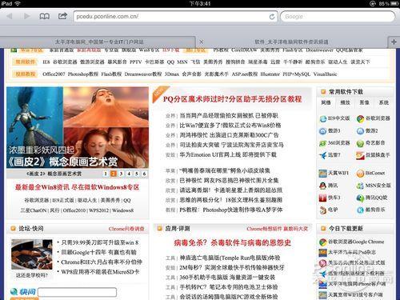The image size is (400, 300).
Task: Open the Dreamweaver教程 link
Action: [x=143, y=74]
